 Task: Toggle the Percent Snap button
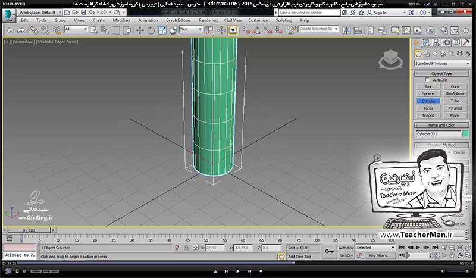click(x=268, y=30)
